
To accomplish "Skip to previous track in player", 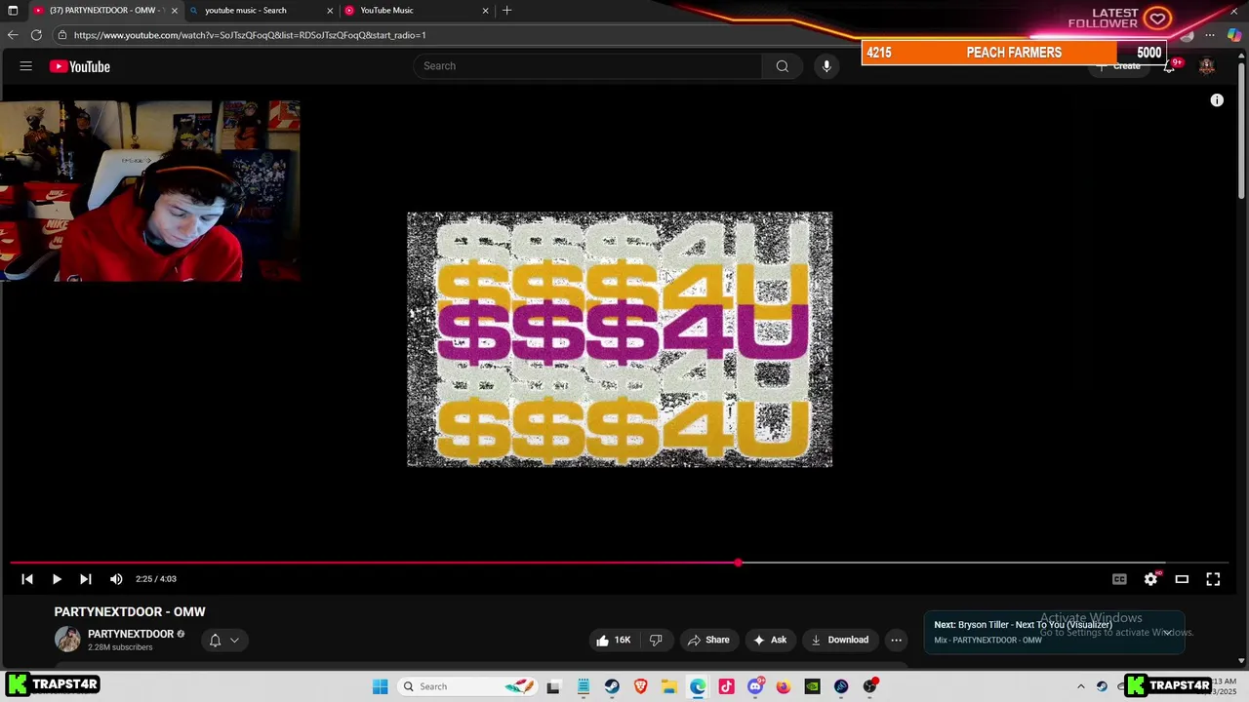I will (x=27, y=579).
